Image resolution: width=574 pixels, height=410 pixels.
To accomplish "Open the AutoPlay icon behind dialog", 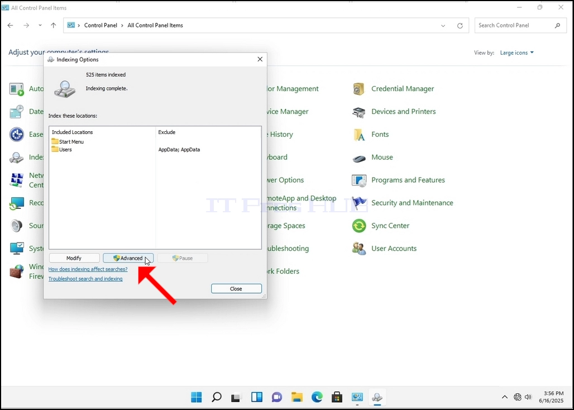I will (17, 89).
